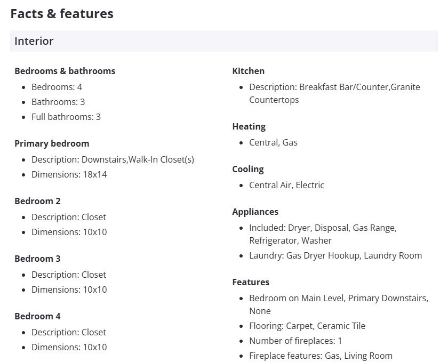Viewport: 440px width, 362px height.
Task: Click the Features subheading
Action: pos(251,282)
